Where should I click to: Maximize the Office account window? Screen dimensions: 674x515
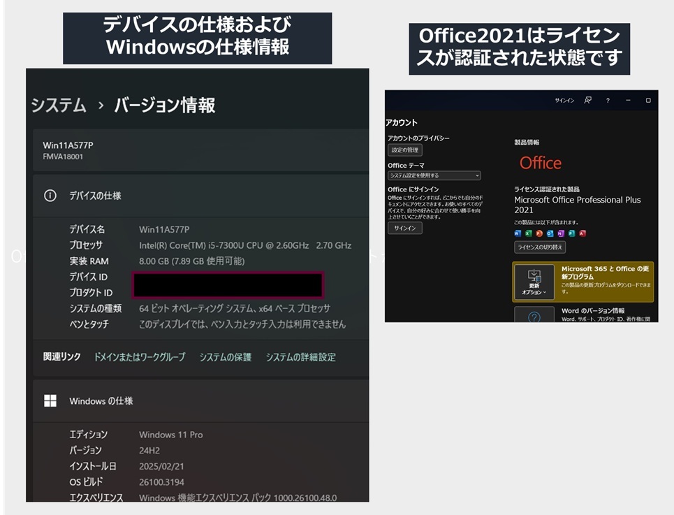click(648, 100)
